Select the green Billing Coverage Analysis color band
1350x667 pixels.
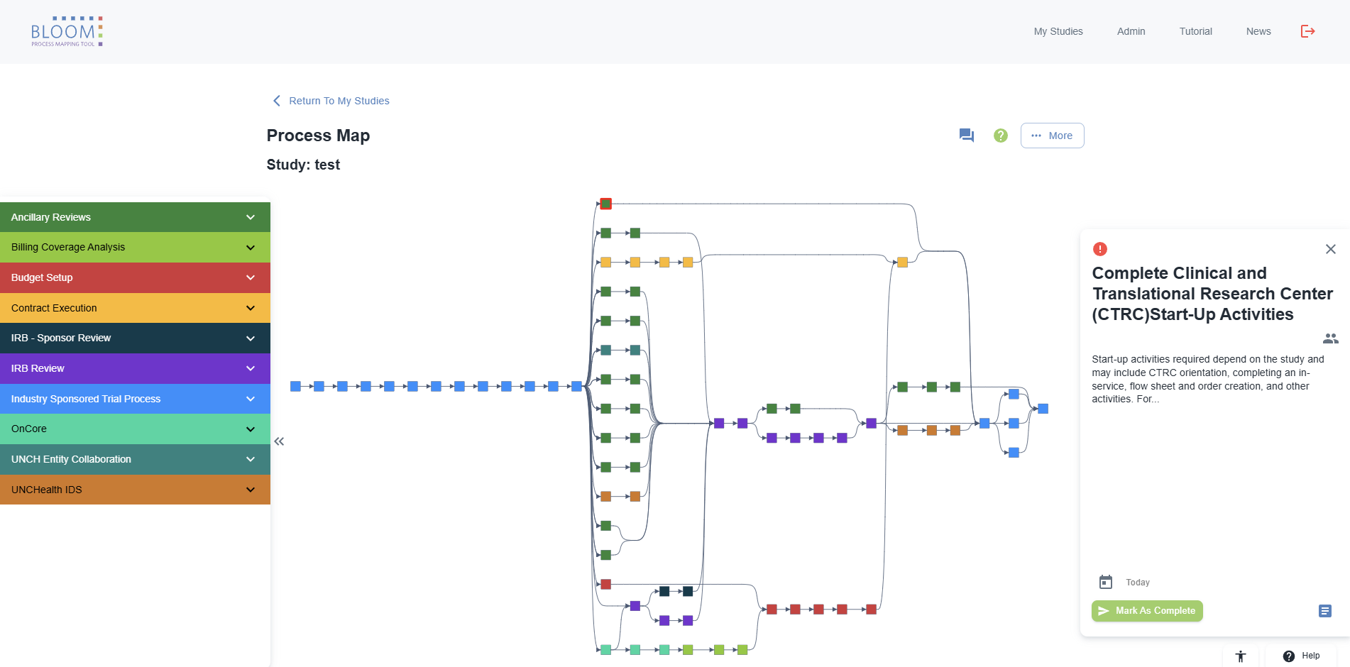(x=135, y=247)
